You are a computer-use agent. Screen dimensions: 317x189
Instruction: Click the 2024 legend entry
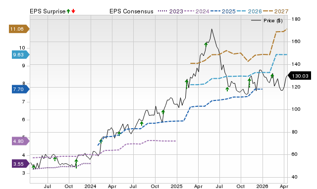click(x=197, y=11)
